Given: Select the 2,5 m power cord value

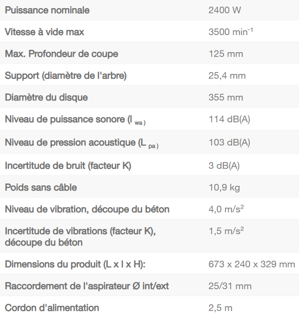Looking at the screenshot, I should (x=221, y=308).
